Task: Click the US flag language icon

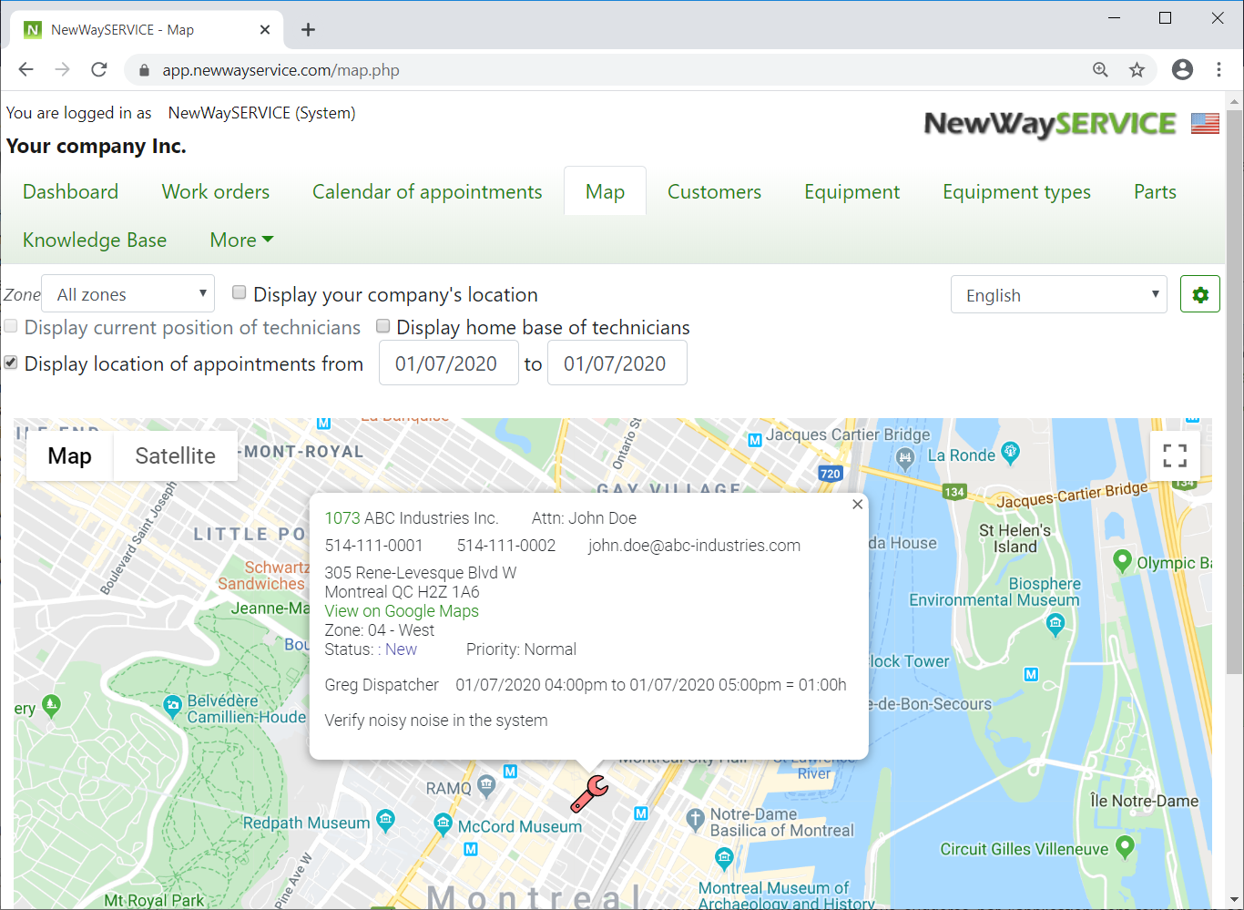Action: [1205, 122]
